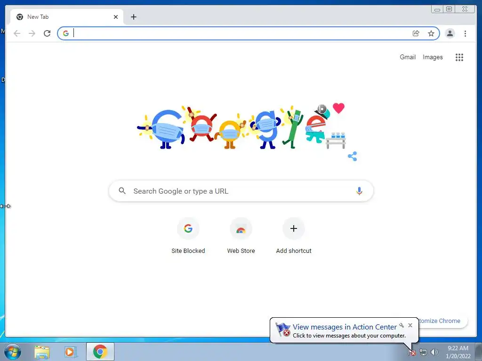The height and width of the screenshot is (361, 482).
Task: Click the Action Center flag tray icon
Action: click(x=412, y=353)
